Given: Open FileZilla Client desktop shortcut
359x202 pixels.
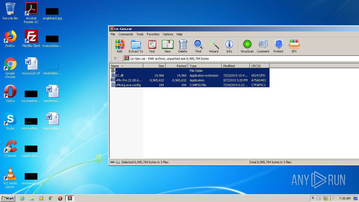Looking at the screenshot, I should 31,39.
